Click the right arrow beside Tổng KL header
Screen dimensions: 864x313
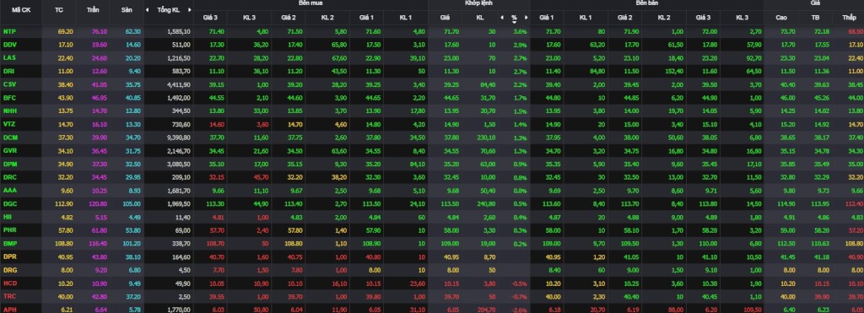point(190,10)
